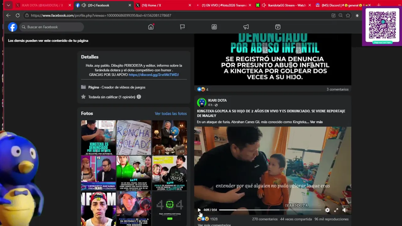Expand post text with Ver más
The image size is (402, 226).
[316, 122]
